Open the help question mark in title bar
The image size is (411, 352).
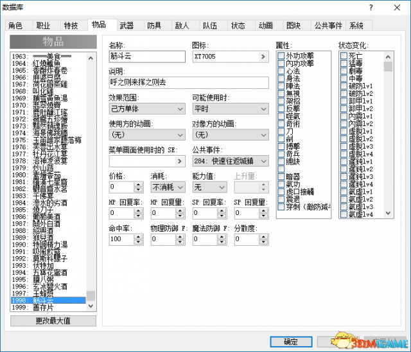point(371,8)
